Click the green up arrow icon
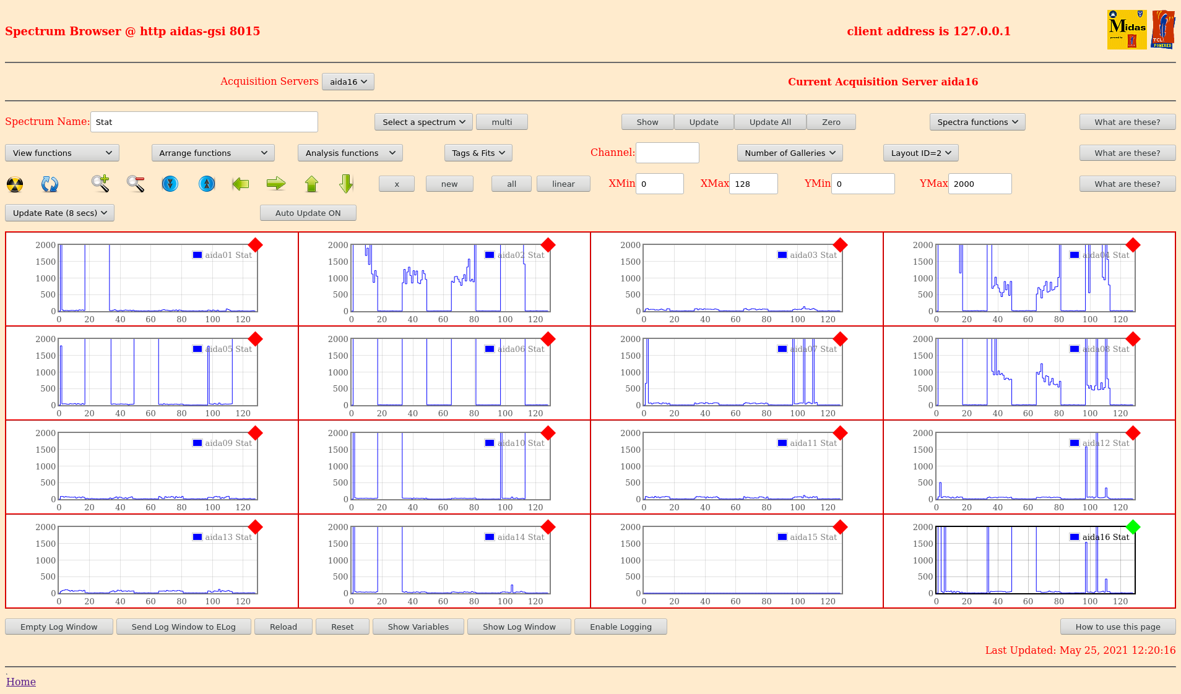 [x=311, y=184]
